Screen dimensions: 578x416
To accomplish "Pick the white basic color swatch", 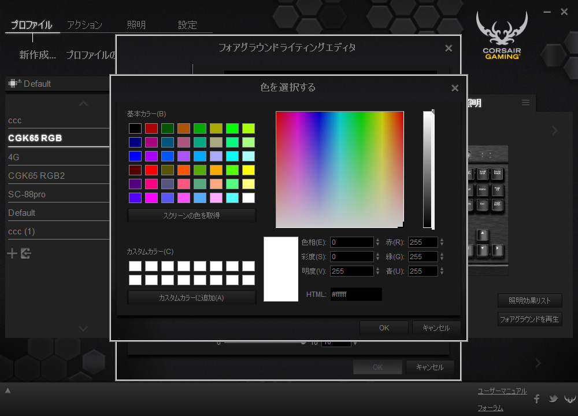I will (x=249, y=198).
